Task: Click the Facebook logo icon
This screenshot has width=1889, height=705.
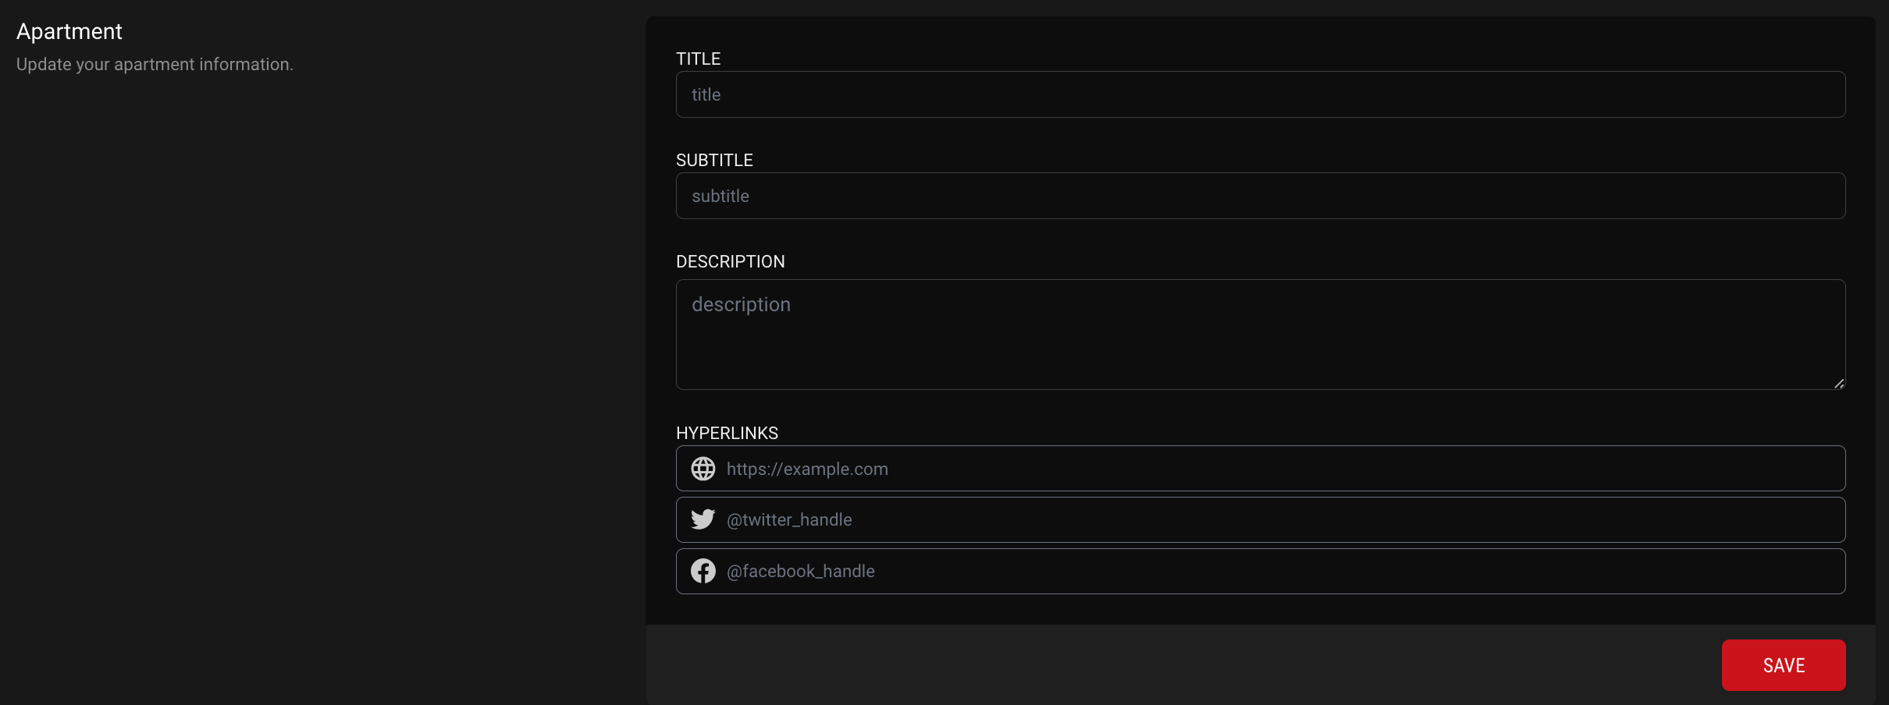Action: pos(703,571)
